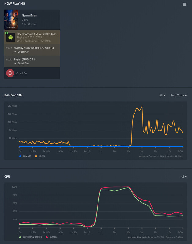
Task: Open the bandwidth All filter dropdown
Action: click(x=162, y=96)
